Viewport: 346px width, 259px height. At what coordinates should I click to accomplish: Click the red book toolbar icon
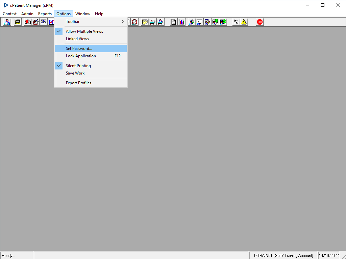click(x=28, y=22)
